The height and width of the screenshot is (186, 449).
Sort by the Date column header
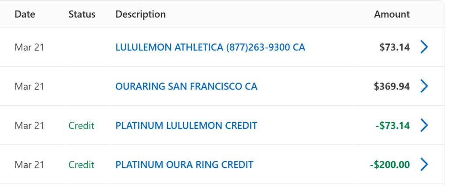25,14
